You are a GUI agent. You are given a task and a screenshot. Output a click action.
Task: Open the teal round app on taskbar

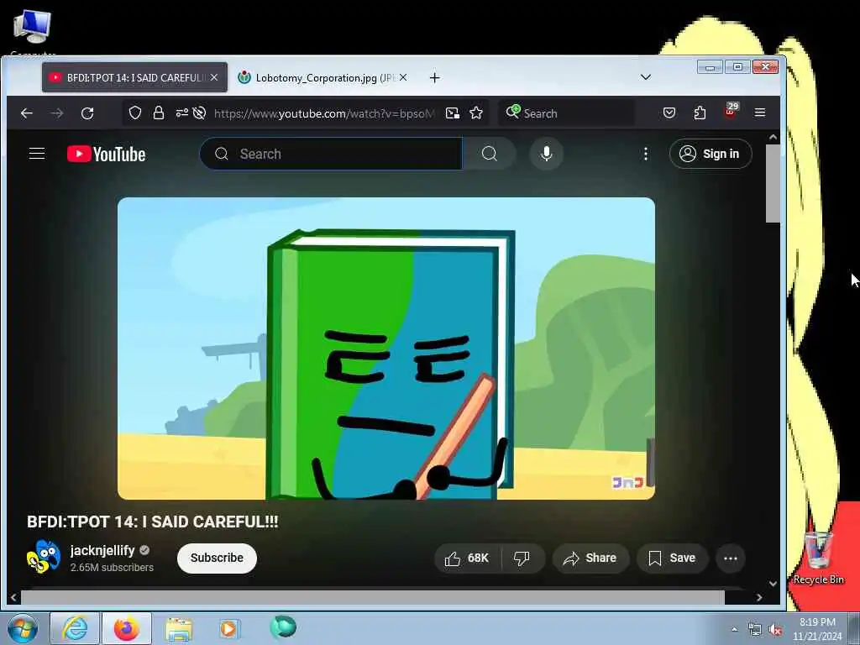point(283,627)
